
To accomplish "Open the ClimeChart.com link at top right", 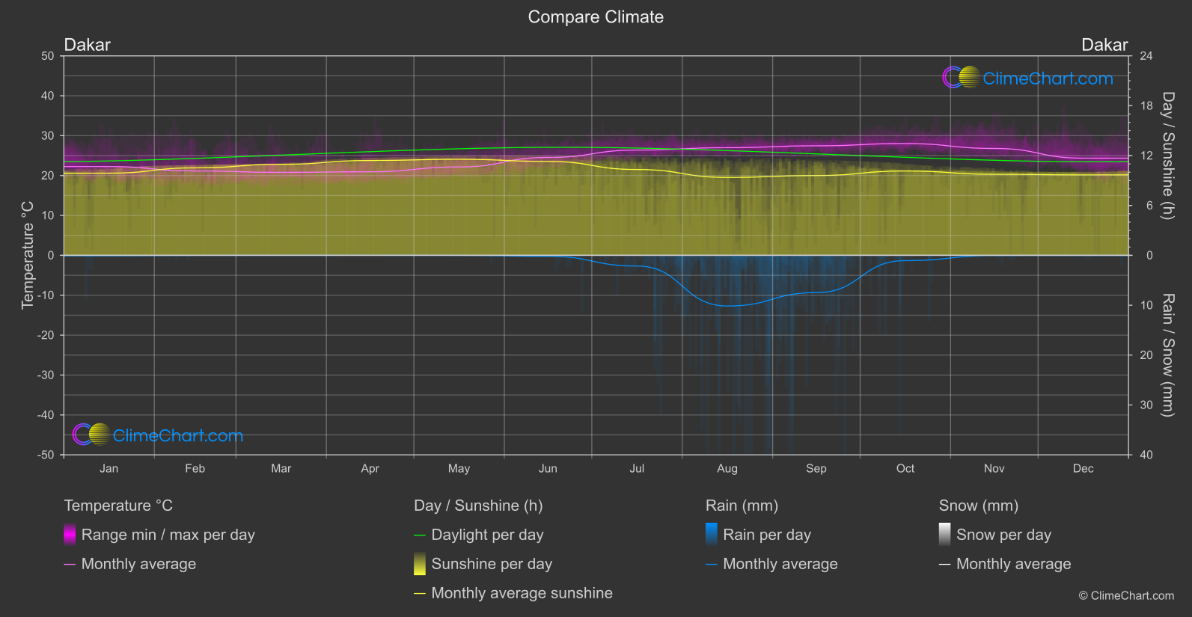I will click(1048, 79).
